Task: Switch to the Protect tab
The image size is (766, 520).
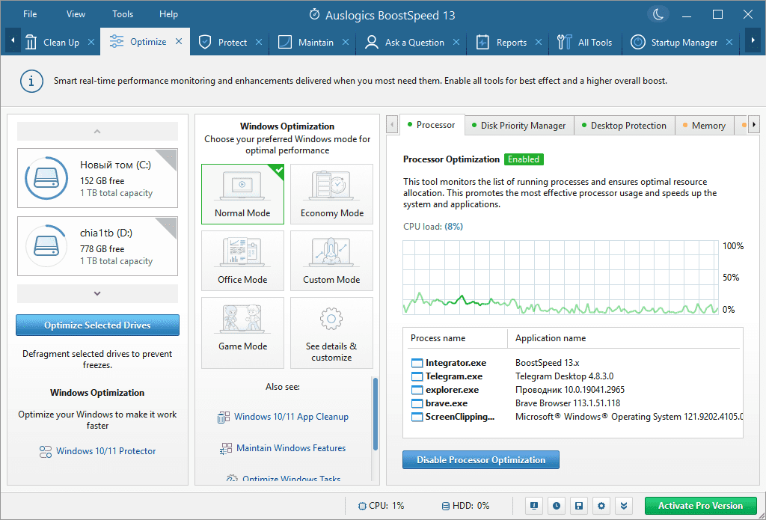Action: point(223,43)
